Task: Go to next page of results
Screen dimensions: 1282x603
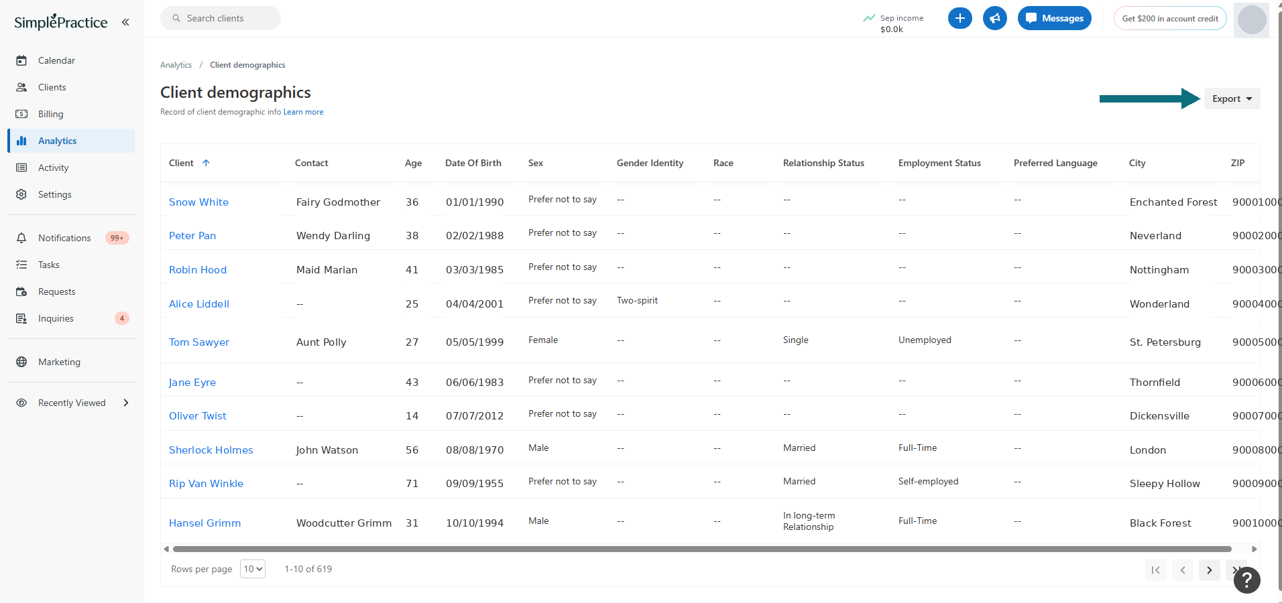Action: click(x=1210, y=570)
